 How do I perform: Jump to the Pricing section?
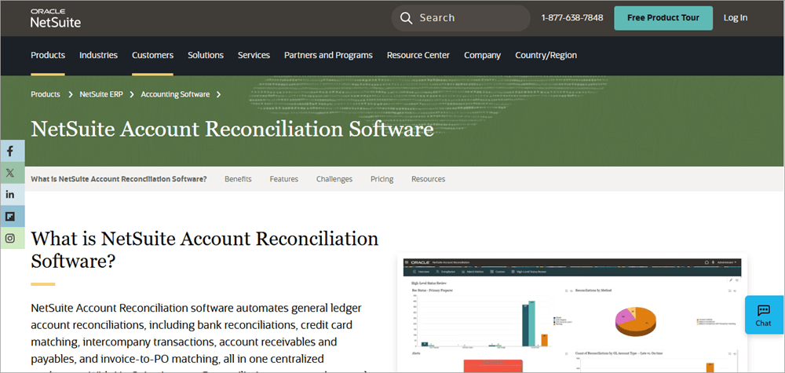click(x=382, y=179)
